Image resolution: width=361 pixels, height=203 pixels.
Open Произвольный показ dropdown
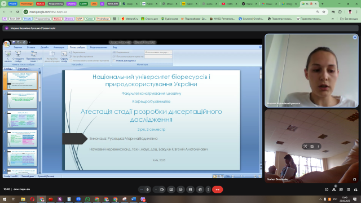[x=34, y=56]
